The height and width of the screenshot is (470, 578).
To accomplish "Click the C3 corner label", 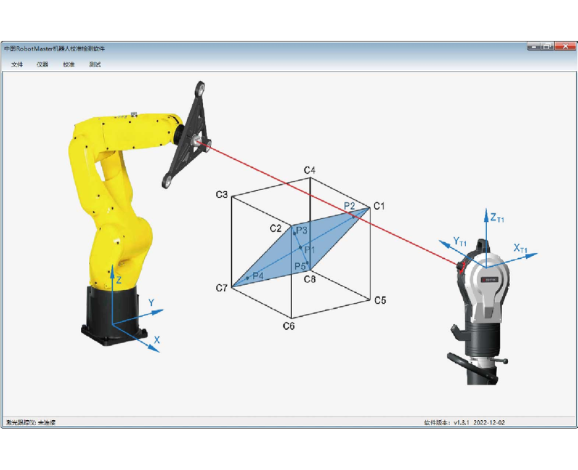I will (222, 195).
